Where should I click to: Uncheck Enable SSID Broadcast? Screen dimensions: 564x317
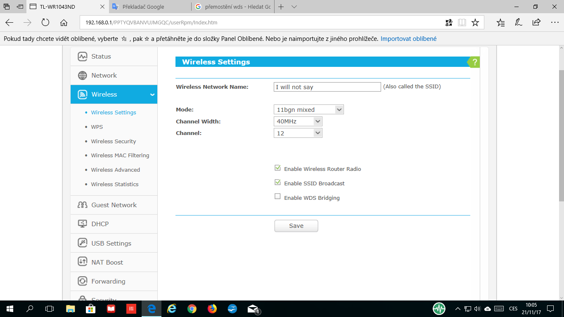pyautogui.click(x=277, y=183)
